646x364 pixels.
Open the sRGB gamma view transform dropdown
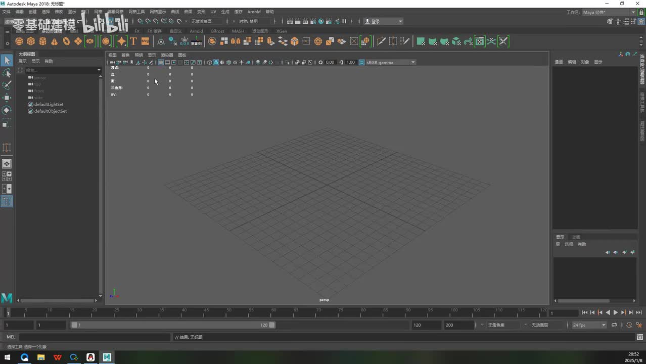point(389,63)
